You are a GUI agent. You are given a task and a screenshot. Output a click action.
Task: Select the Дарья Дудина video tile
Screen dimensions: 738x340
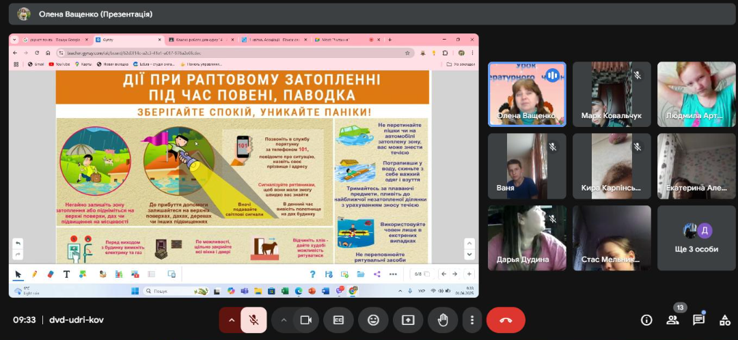(x=527, y=238)
